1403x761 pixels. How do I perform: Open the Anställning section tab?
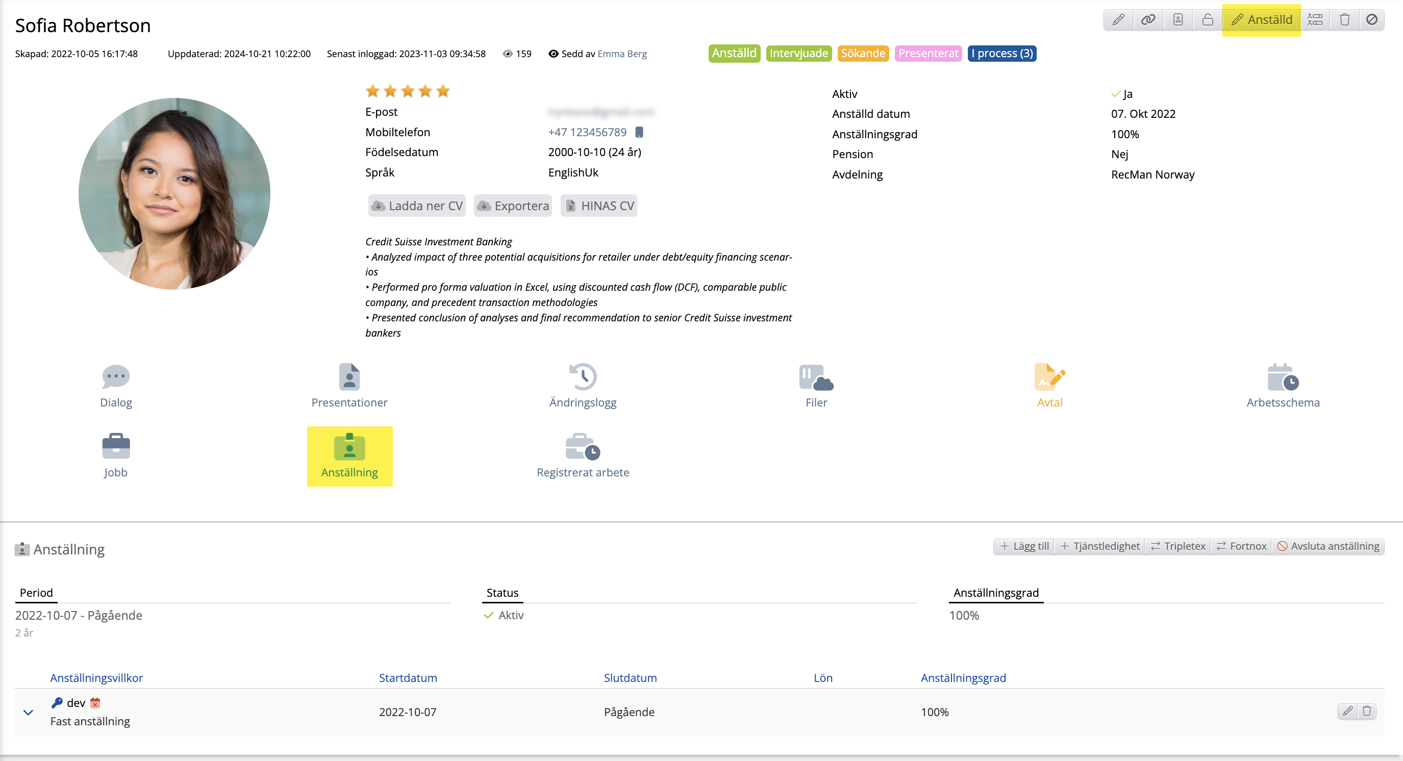349,455
